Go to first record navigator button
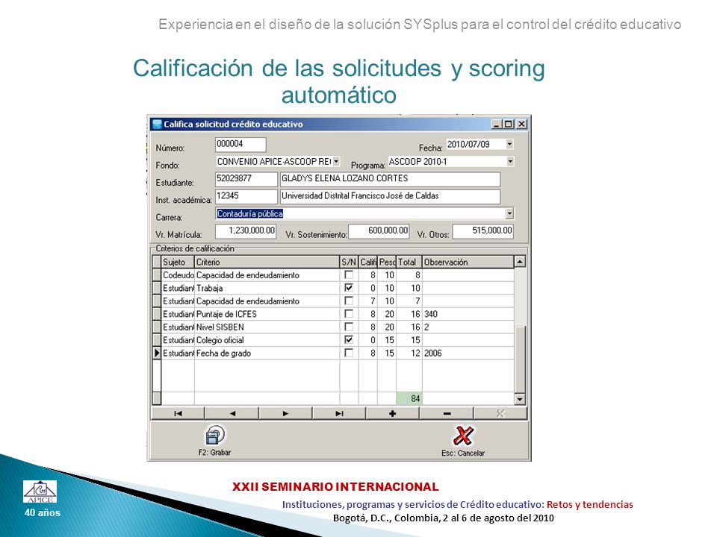The width and height of the screenshot is (717, 537). pyautogui.click(x=178, y=413)
